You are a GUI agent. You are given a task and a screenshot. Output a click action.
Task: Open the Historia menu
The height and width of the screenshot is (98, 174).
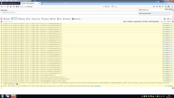(14, 1)
